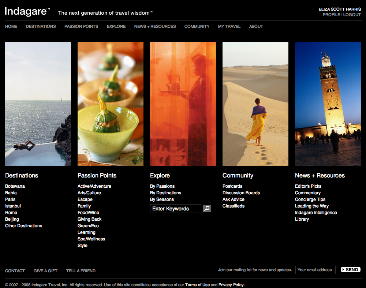Open the Destinations nav menu
The image size is (366, 288).
pyautogui.click(x=41, y=26)
